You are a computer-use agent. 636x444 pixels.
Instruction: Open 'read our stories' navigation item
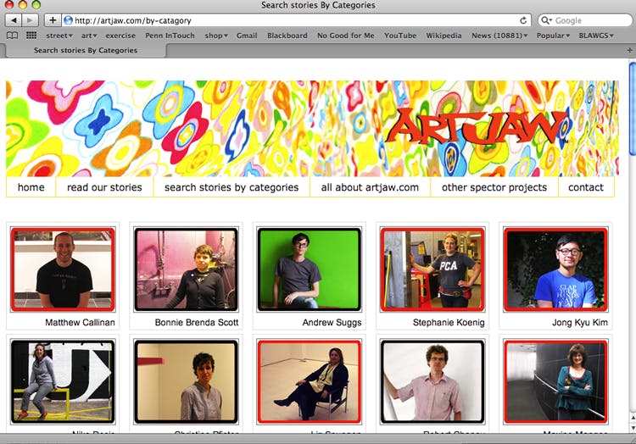coord(104,187)
